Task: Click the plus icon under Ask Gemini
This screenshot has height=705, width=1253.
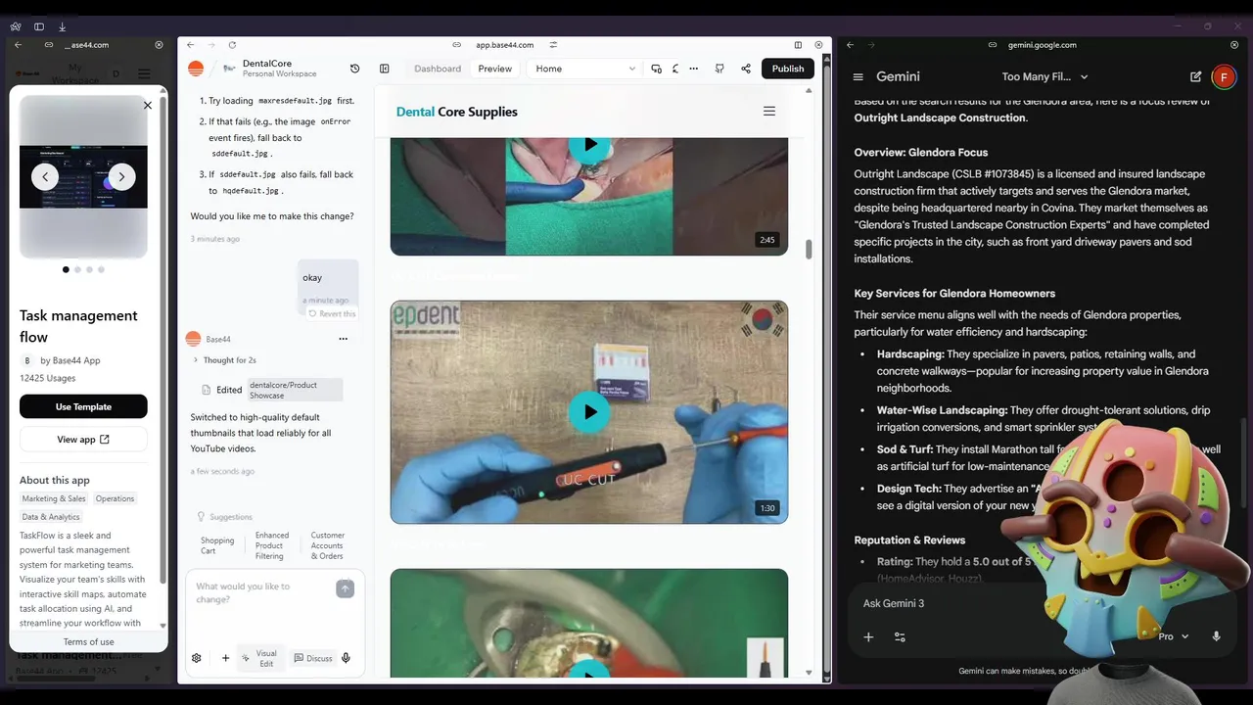Action: [x=868, y=636]
